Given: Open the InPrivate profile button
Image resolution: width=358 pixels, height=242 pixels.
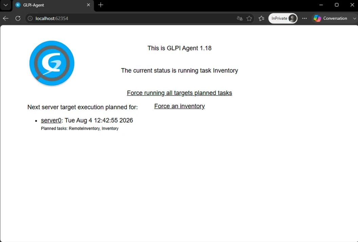Looking at the screenshot, I should (x=283, y=19).
